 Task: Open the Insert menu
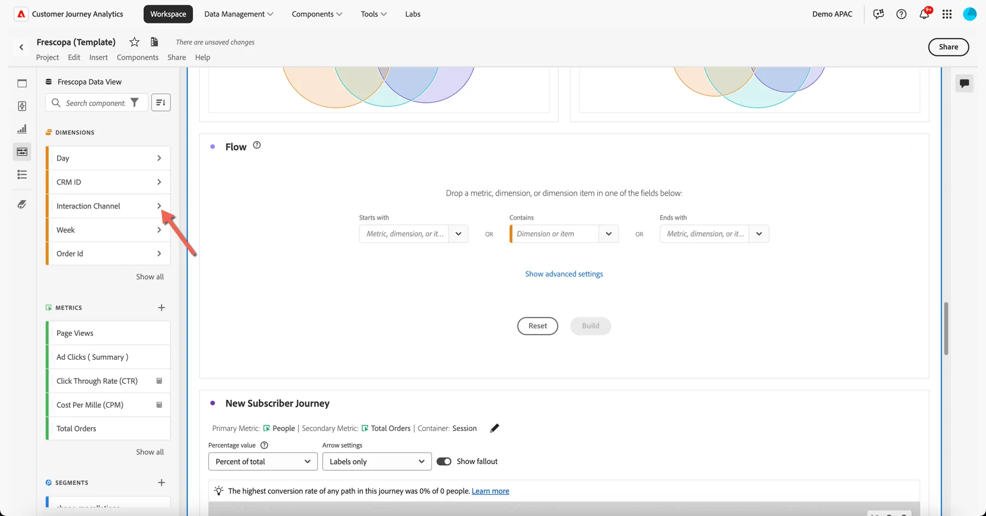pos(98,57)
